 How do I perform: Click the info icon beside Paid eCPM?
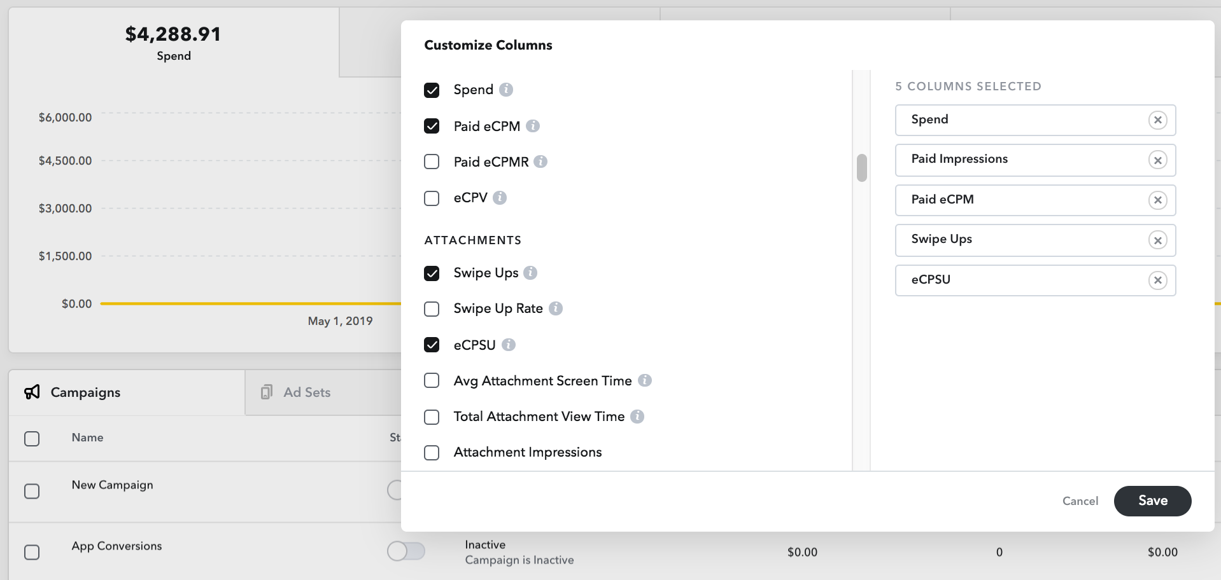(x=533, y=126)
